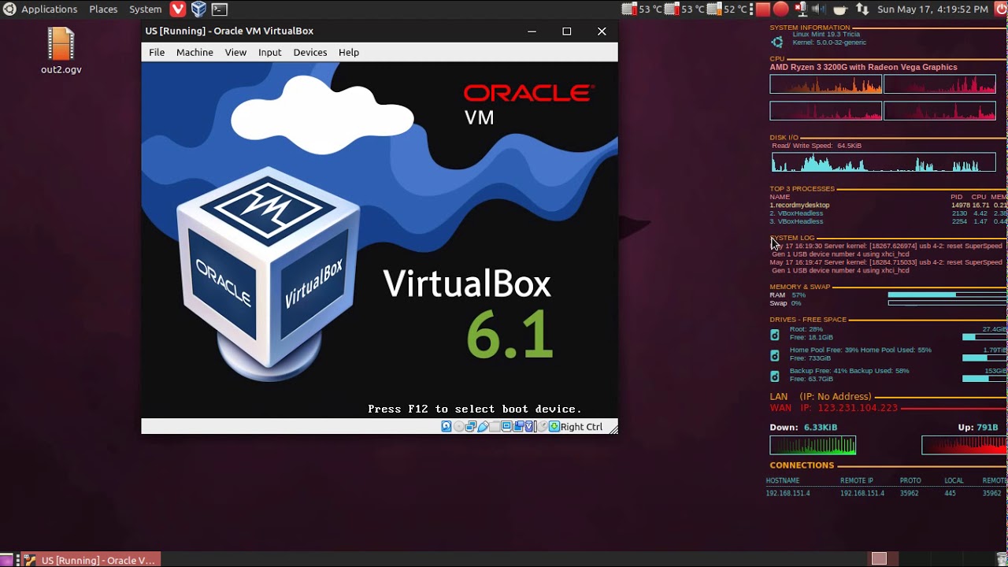The width and height of the screenshot is (1008, 567).
Task: Open the View menu
Action: pos(235,52)
